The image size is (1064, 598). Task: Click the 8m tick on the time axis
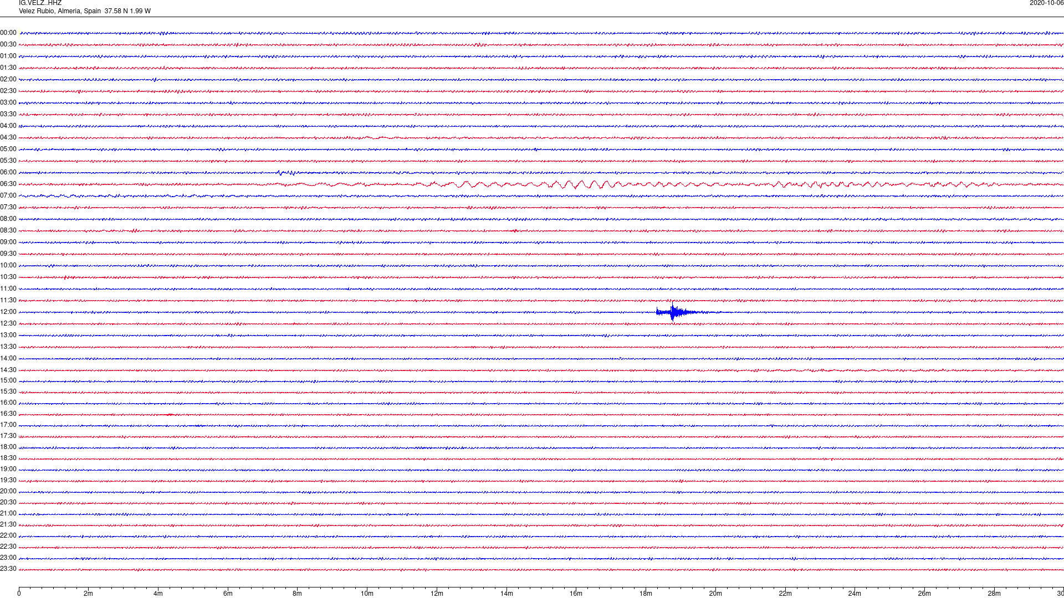click(298, 594)
